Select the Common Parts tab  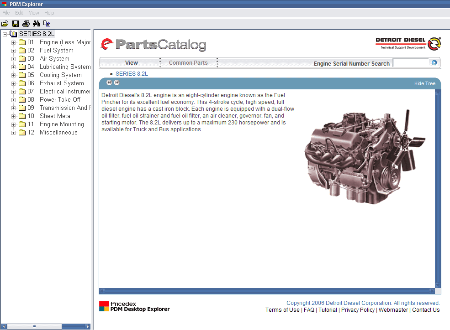188,63
